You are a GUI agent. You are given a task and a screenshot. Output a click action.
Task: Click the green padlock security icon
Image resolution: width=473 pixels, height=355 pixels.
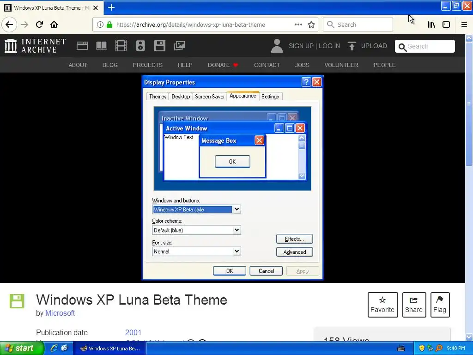pos(109,24)
